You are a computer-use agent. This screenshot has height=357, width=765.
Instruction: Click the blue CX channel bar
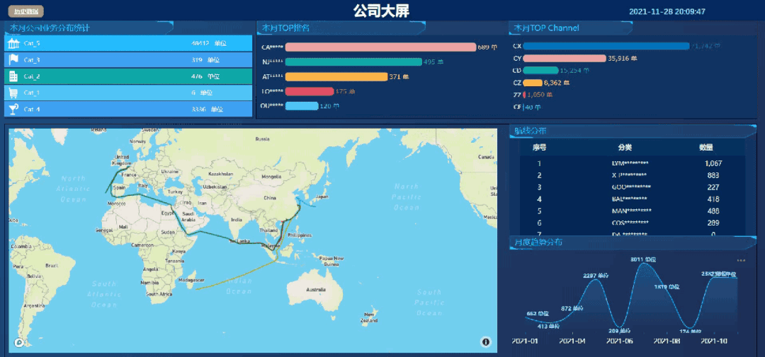pyautogui.click(x=606, y=46)
